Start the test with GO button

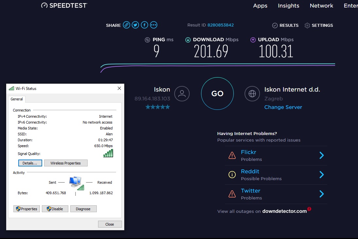pyautogui.click(x=217, y=94)
